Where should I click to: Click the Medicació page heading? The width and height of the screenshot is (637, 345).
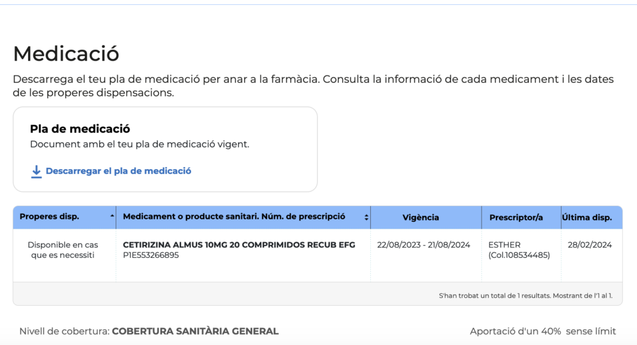click(66, 53)
